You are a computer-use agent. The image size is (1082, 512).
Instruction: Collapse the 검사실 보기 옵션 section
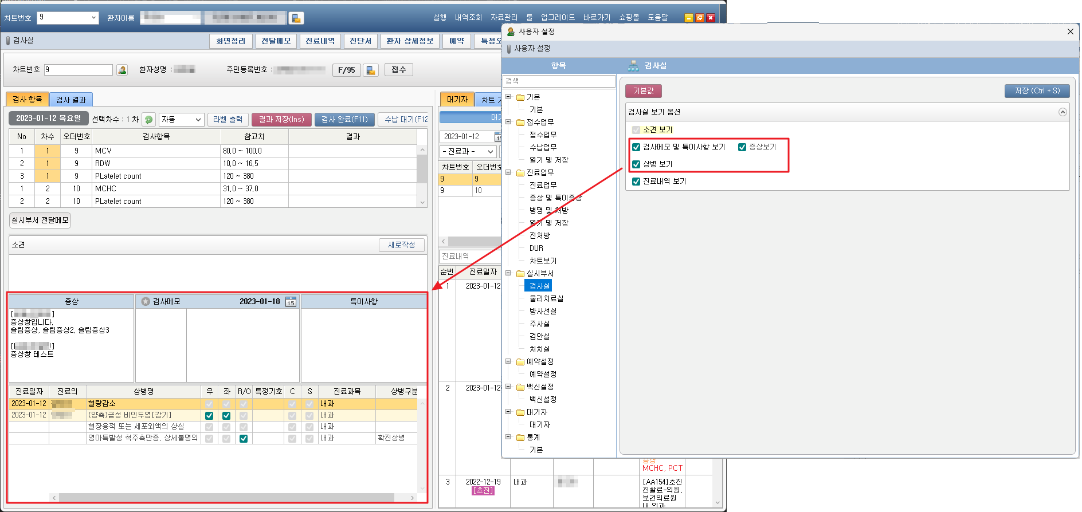coord(1063,112)
